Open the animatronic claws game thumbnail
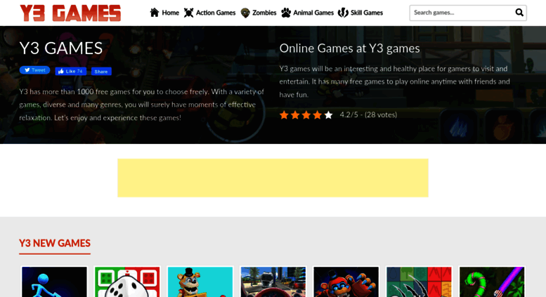The image size is (546, 297). [346, 282]
